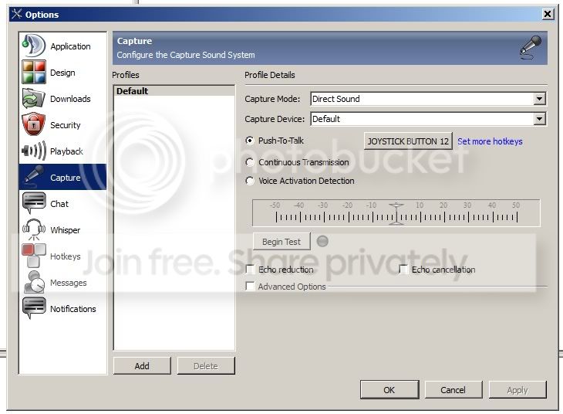Switch to the Notifications page label
Image resolution: width=563 pixels, height=414 pixels.
coord(73,309)
